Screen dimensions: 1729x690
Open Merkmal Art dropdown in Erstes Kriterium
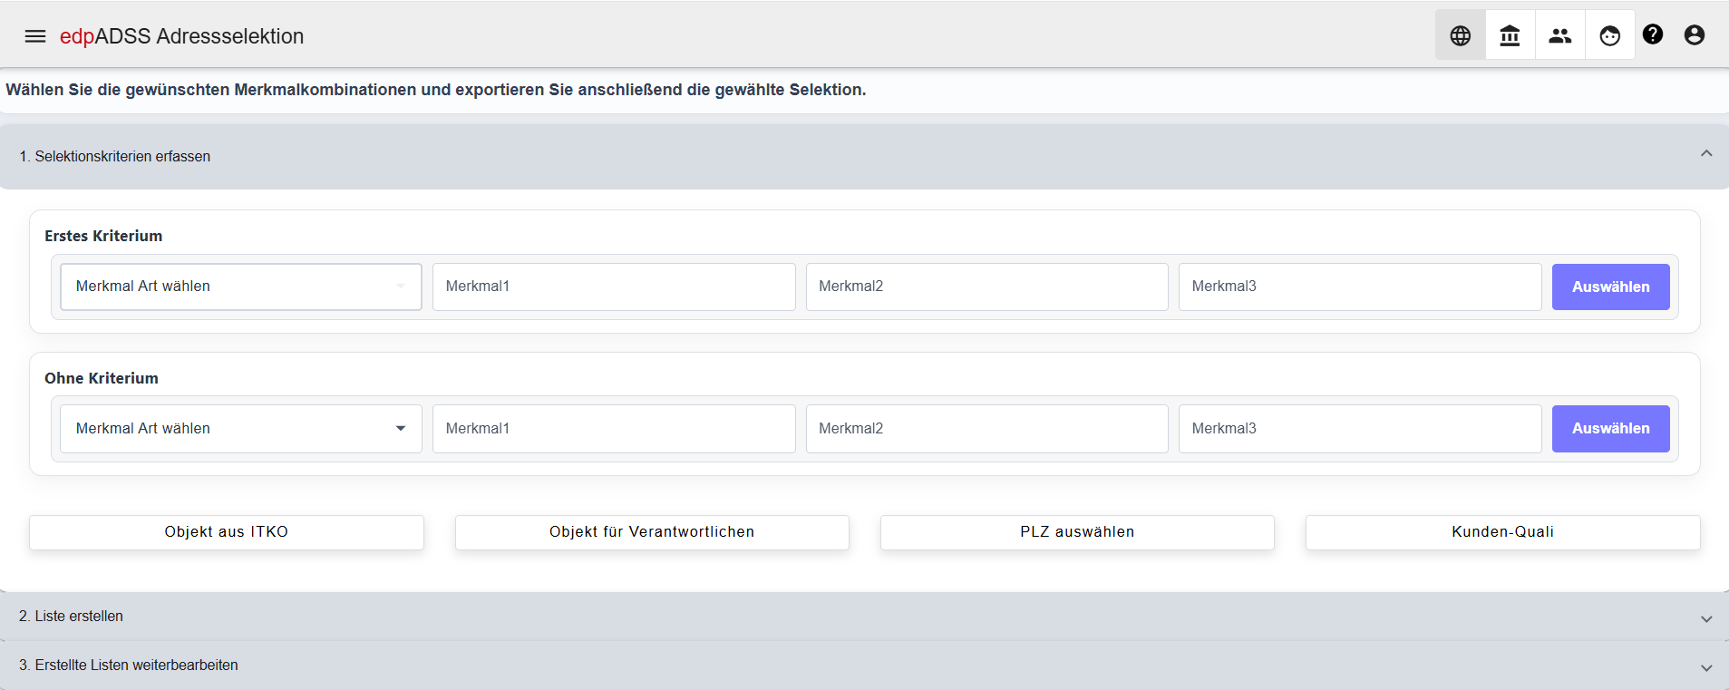pyautogui.click(x=241, y=287)
